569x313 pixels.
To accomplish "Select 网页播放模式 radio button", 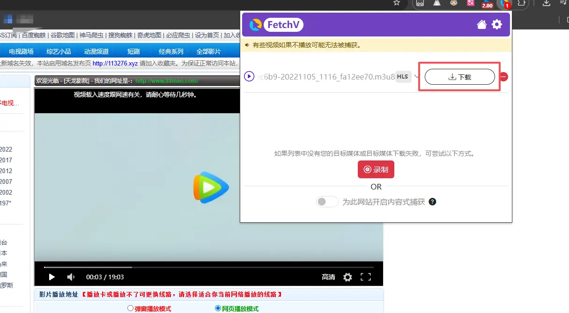I will click(x=218, y=308).
